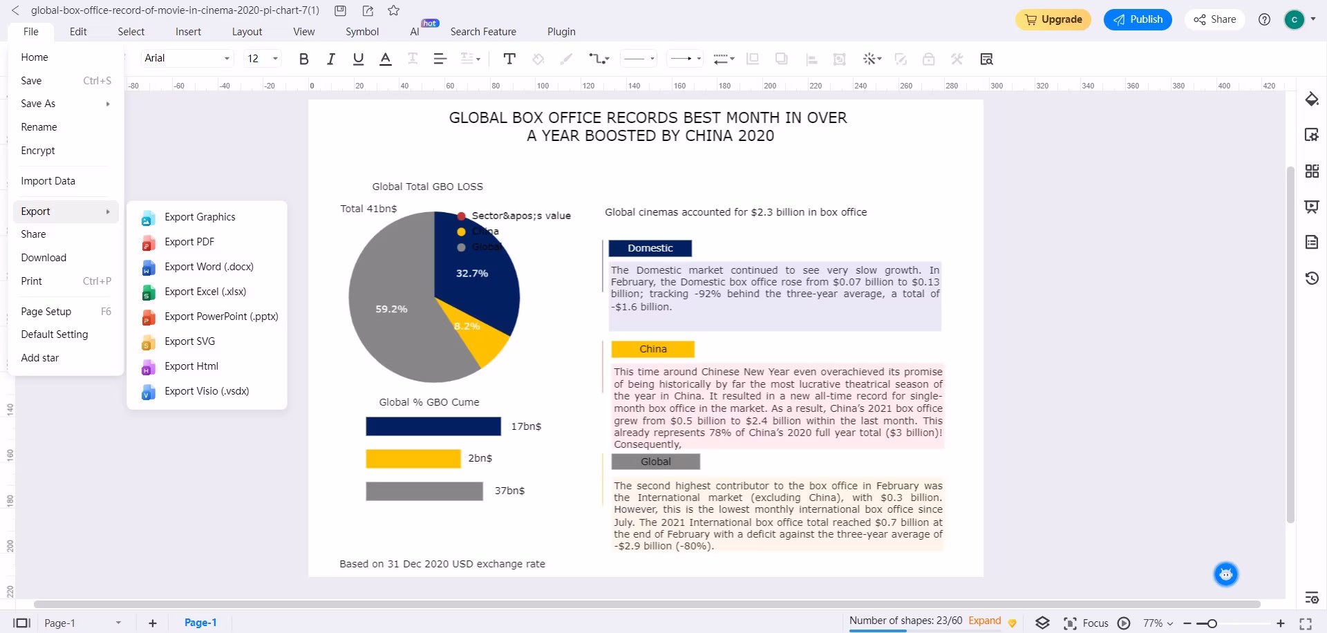Click the font color icon
Image resolution: width=1327 pixels, height=633 pixels.
(x=386, y=59)
